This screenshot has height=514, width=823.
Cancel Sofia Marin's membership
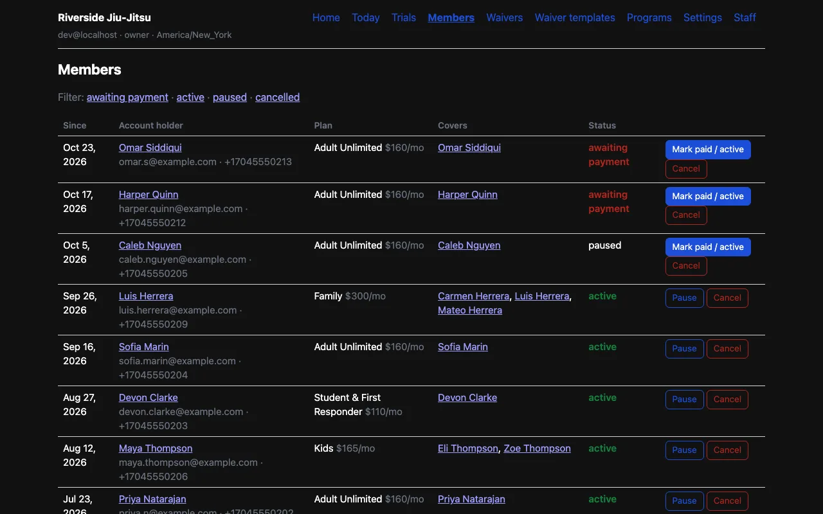pyautogui.click(x=727, y=349)
